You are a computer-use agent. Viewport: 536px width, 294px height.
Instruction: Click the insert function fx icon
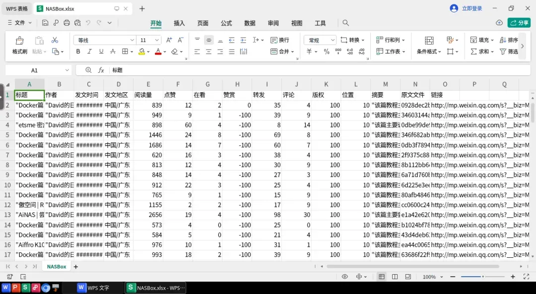click(x=101, y=70)
